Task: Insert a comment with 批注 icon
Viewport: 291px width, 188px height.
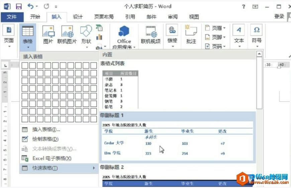Action: pos(191,34)
